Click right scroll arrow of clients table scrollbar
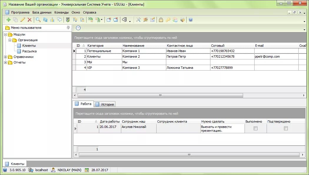Viewport: 309px width, 175px height. pos(304,95)
